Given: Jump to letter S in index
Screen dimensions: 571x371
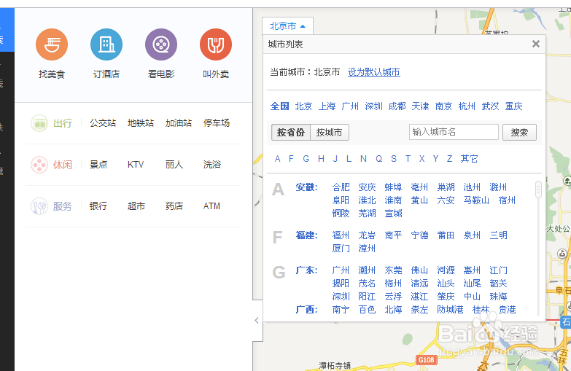Looking at the screenshot, I should point(394,159).
